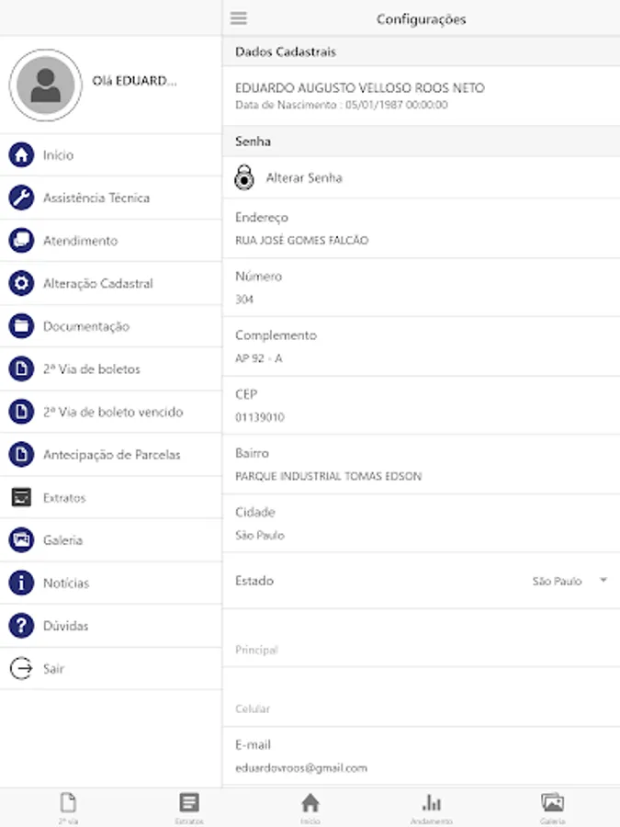Select Início menu label
Viewport: 620px width, 827px height.
tap(58, 155)
